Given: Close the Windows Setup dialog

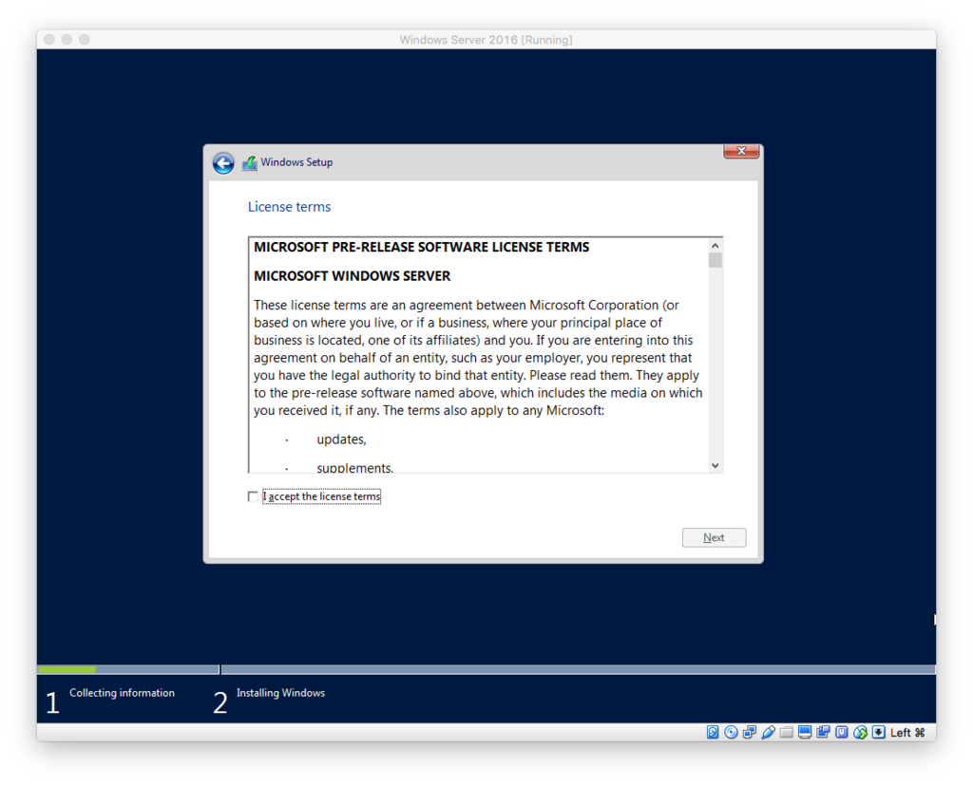Looking at the screenshot, I should (741, 151).
